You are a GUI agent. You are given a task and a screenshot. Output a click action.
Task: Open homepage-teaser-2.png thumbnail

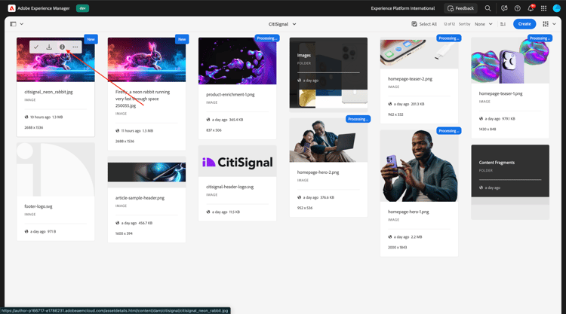point(419,53)
